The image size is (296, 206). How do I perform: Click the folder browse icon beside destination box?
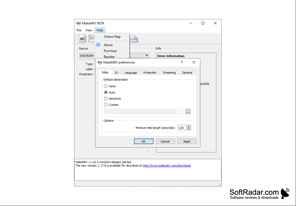click(188, 112)
